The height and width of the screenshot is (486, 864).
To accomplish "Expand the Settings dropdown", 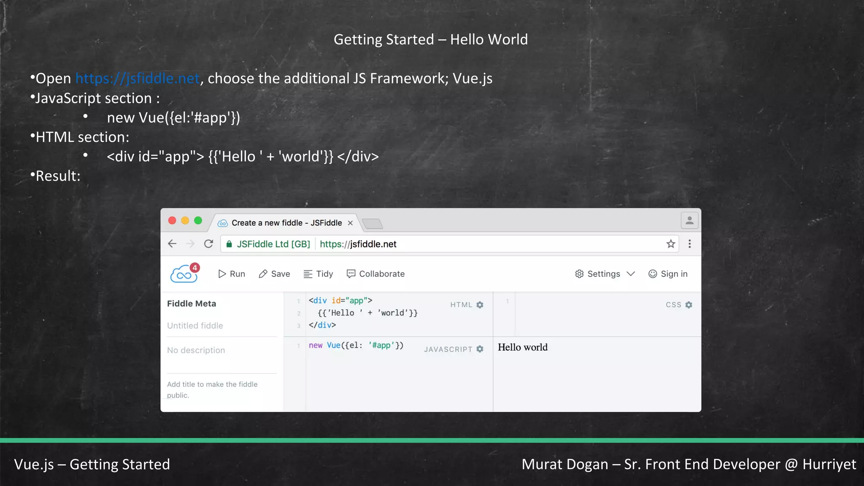I will (x=605, y=274).
